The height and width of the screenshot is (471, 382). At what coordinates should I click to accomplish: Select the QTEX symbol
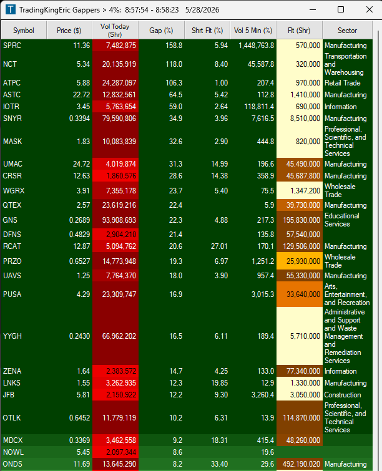click(12, 205)
